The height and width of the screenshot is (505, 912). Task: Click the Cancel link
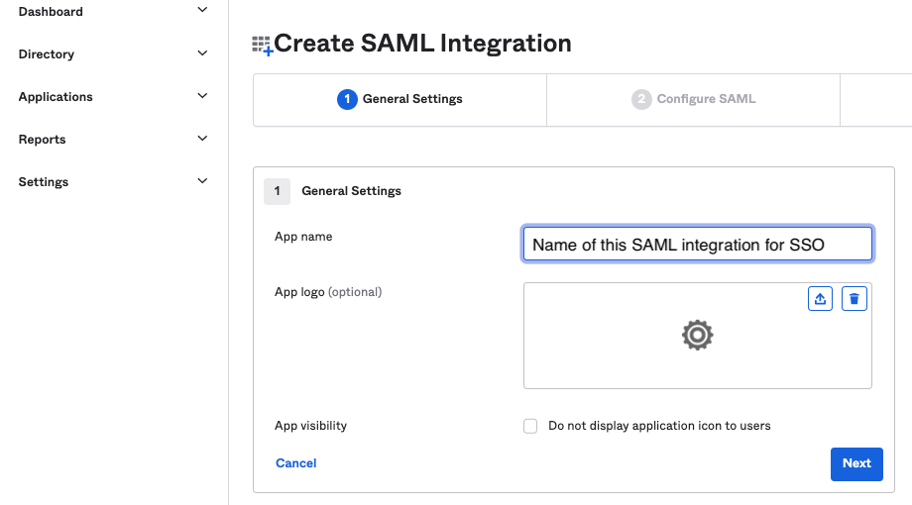coord(296,463)
